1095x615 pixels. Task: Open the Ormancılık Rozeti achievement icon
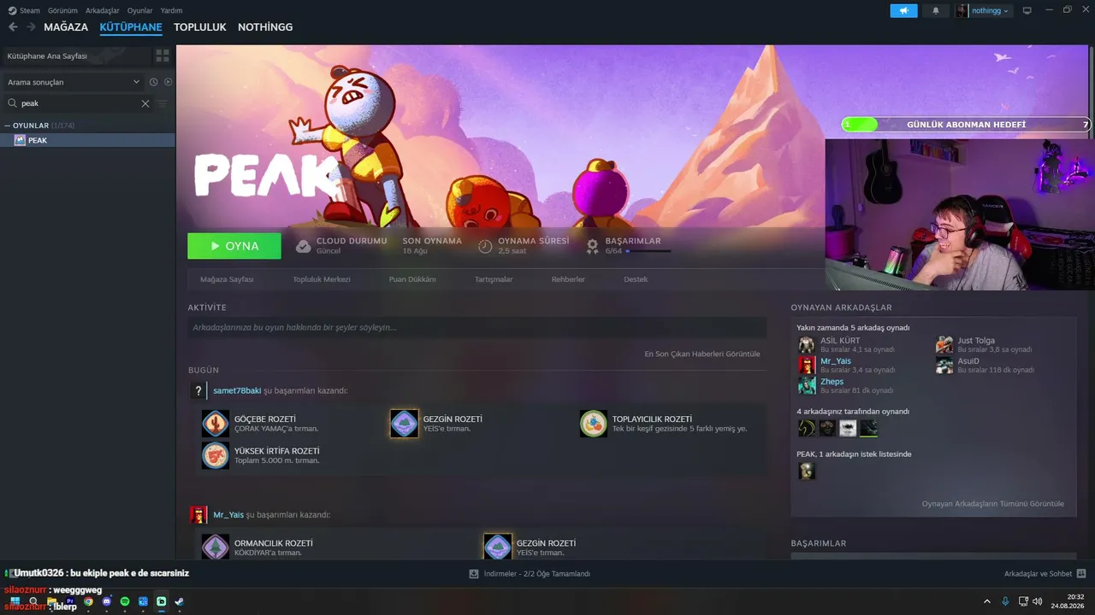pyautogui.click(x=216, y=547)
